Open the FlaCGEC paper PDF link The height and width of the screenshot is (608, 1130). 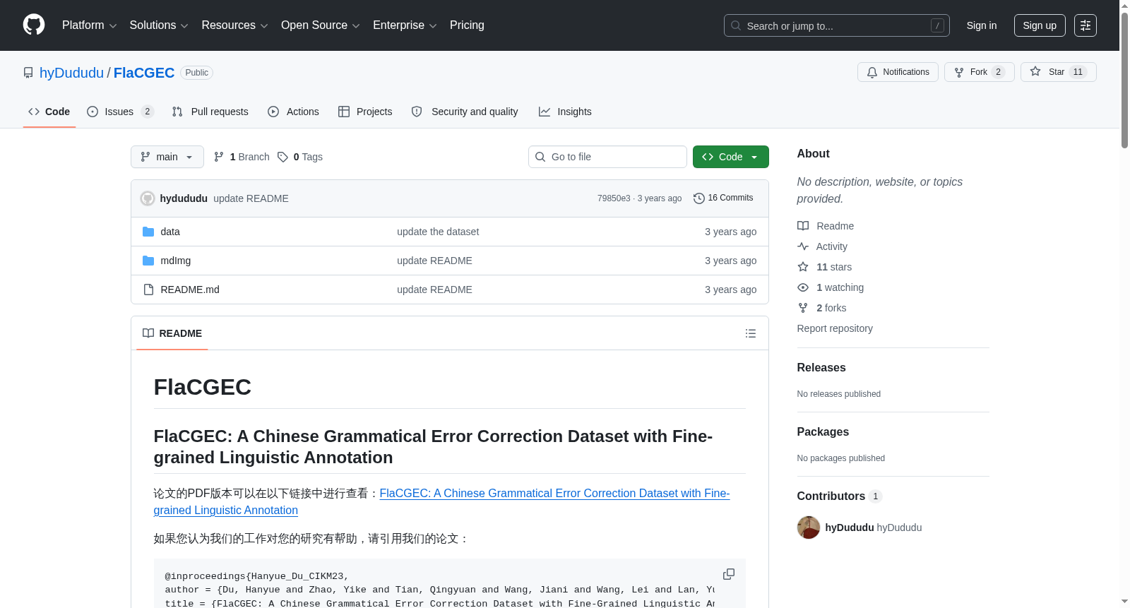coord(441,501)
